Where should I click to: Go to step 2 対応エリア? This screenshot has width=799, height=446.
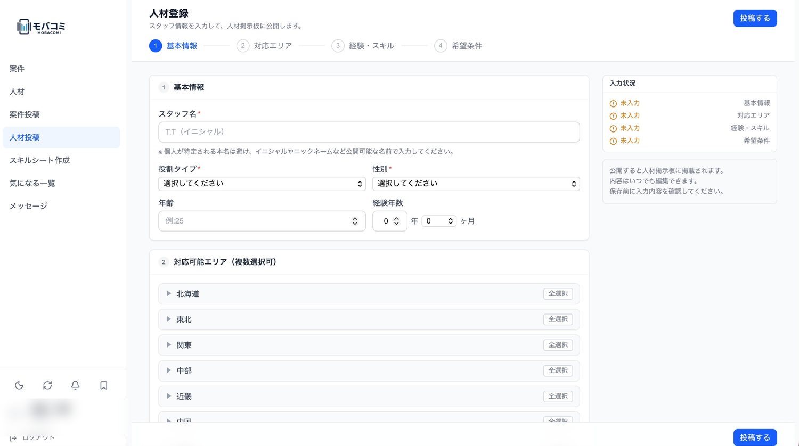[x=264, y=46]
